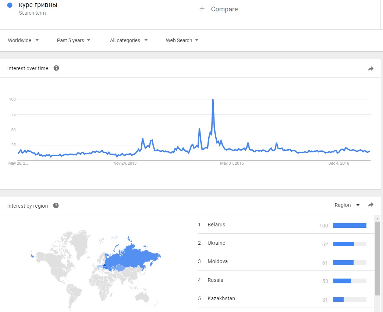The height and width of the screenshot is (312, 383).
Task: Change the Web Search type filter
Action: click(x=182, y=40)
